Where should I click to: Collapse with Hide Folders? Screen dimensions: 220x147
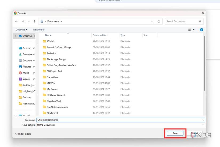[x=23, y=134]
